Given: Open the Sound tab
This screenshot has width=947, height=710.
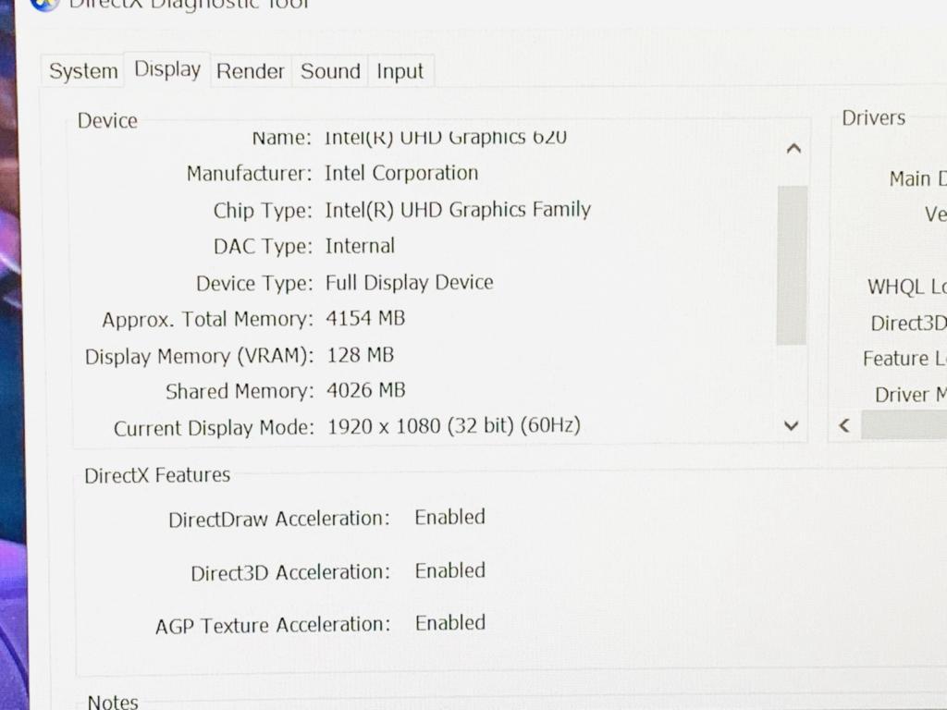Looking at the screenshot, I should (x=330, y=71).
